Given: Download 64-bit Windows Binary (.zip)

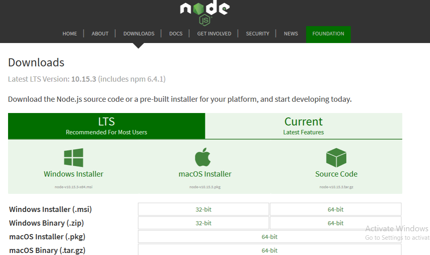Looking at the screenshot, I should point(335,223).
